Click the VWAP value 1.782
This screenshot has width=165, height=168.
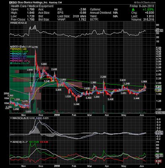82,20
